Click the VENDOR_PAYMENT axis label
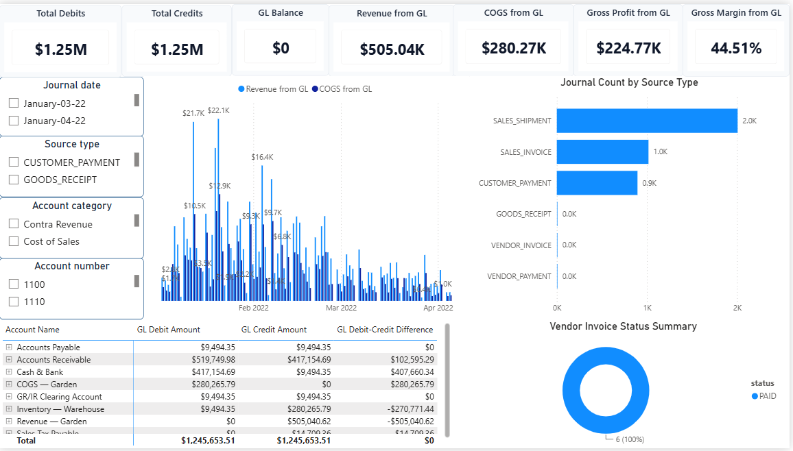793x451 pixels. coord(519,276)
